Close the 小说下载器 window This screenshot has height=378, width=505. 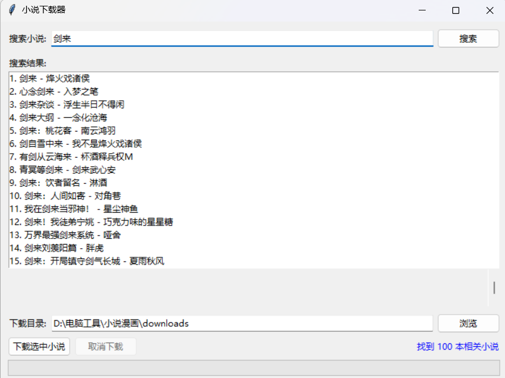coord(490,10)
